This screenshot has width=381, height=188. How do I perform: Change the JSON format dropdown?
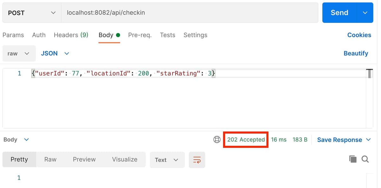pyautogui.click(x=55, y=53)
